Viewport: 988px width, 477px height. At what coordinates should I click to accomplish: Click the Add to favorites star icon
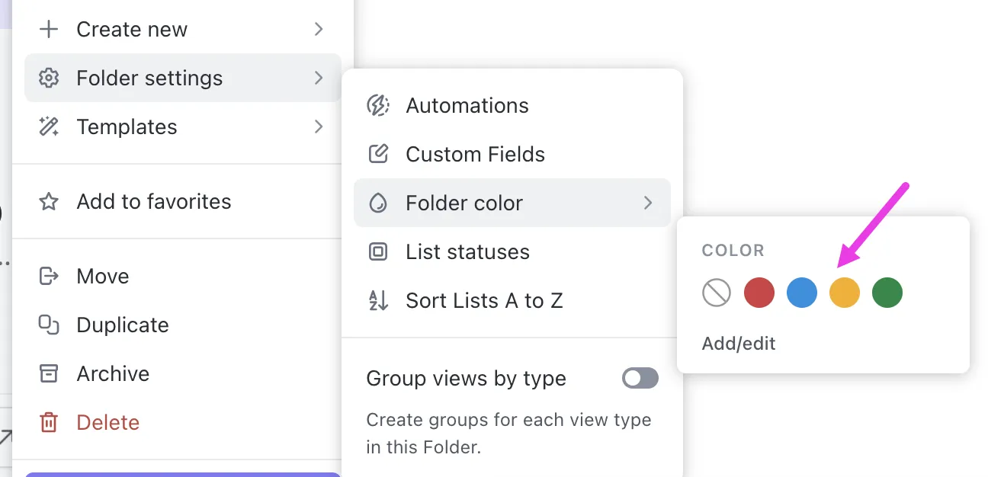[x=49, y=201]
